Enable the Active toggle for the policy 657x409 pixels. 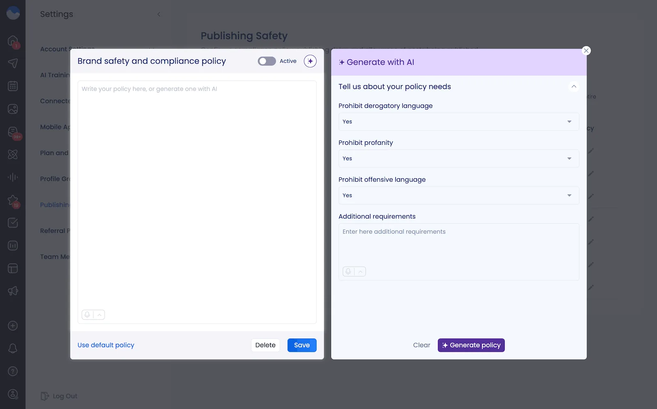(266, 61)
